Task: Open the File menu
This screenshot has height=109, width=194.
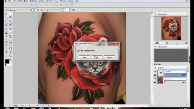Action: [9, 1]
